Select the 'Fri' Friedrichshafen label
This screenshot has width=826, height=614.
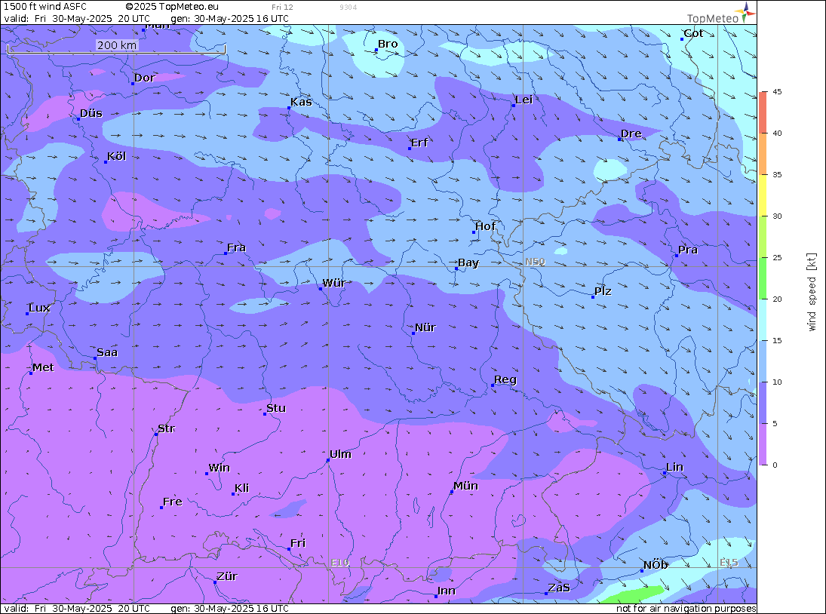(298, 543)
